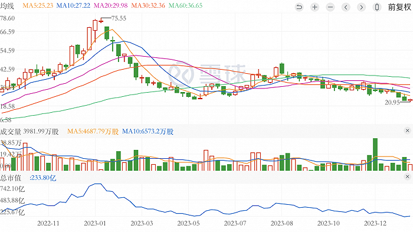Open the 成交量 indicator selector
This screenshot has height=232, width=413.
[11, 132]
